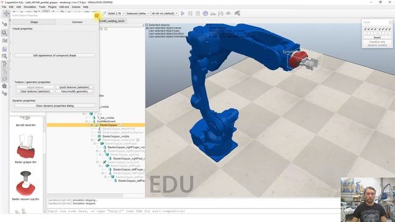Viewport: 395px width, 222px height.
Task: Toggle the second layer checkbox in Layers panel
Action: point(369,29)
